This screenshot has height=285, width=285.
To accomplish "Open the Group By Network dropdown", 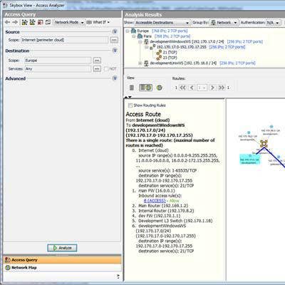I will pyautogui.click(x=224, y=23).
